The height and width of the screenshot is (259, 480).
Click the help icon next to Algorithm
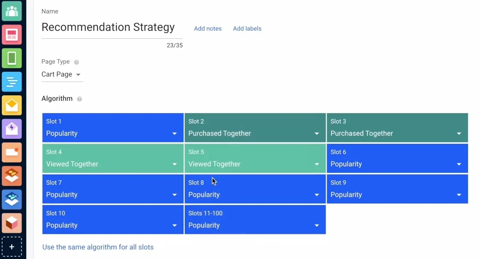79,99
